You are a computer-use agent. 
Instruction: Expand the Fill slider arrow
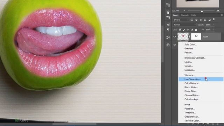click(x=213, y=30)
